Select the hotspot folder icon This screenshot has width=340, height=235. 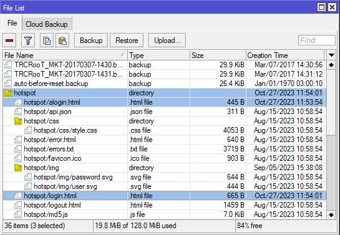tap(8, 93)
